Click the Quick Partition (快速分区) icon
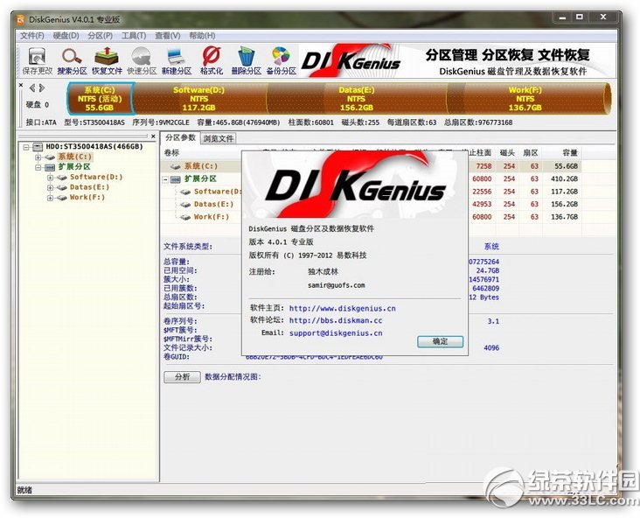640x518 pixels. click(142, 60)
